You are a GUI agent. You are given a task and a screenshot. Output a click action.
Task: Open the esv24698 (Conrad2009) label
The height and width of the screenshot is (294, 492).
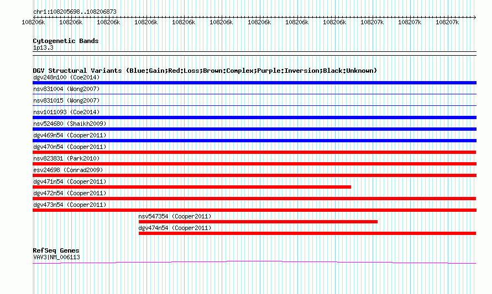tap(68, 170)
